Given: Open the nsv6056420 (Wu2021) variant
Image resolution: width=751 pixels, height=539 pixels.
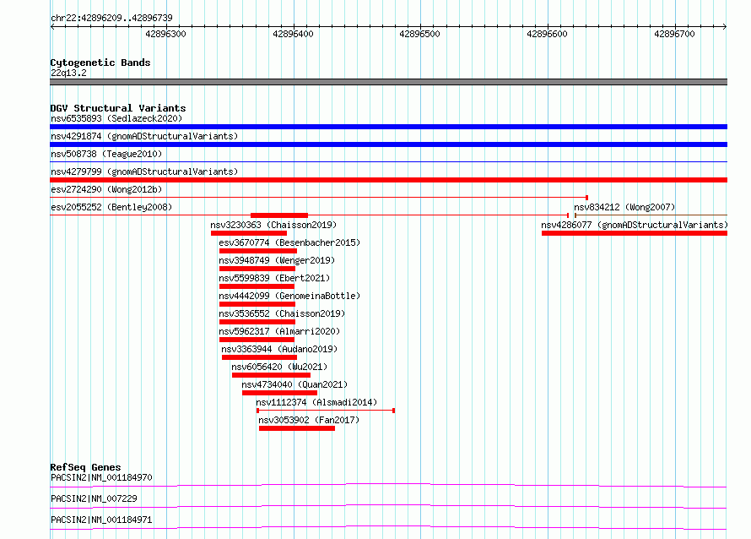Looking at the screenshot, I should click(x=279, y=367).
